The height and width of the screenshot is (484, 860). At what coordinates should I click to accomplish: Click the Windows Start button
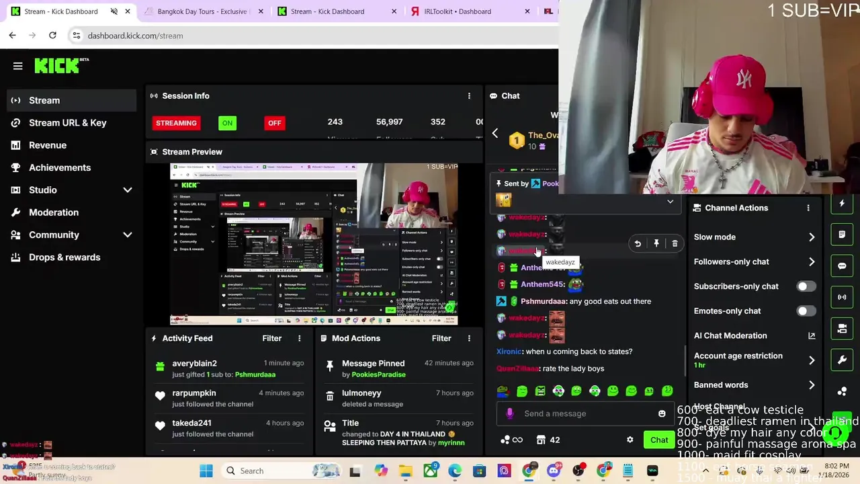tap(206, 471)
